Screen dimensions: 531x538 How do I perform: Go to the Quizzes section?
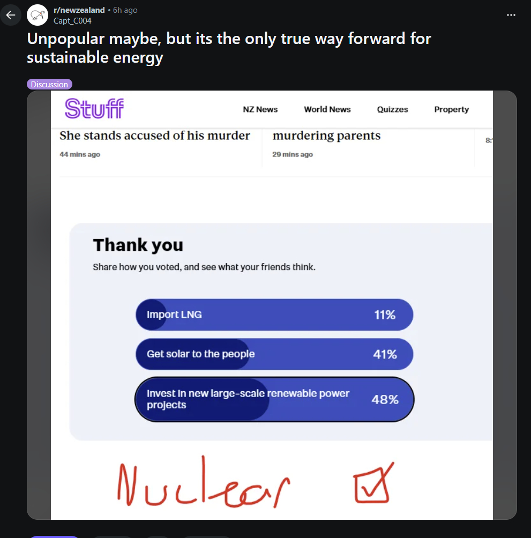click(x=392, y=109)
